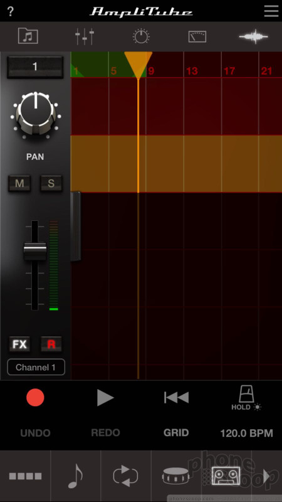Open the help question mark icon
Viewport: 282px width, 502px height.
click(10, 11)
